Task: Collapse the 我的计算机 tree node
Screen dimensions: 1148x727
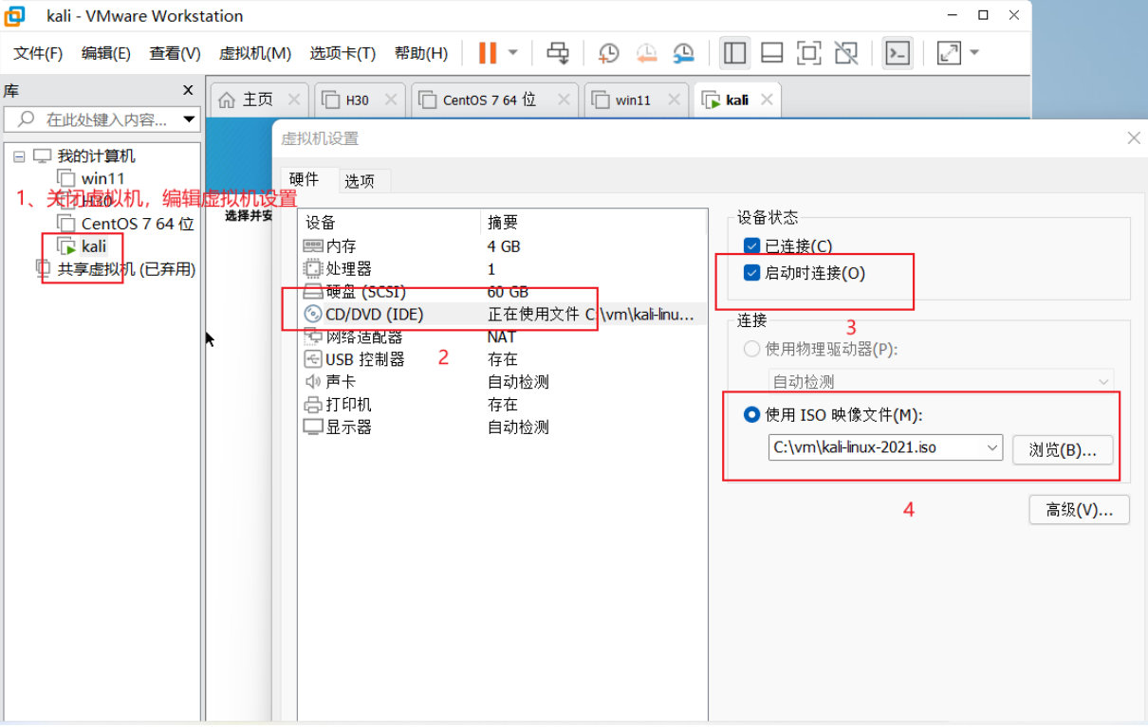Action: pos(19,156)
